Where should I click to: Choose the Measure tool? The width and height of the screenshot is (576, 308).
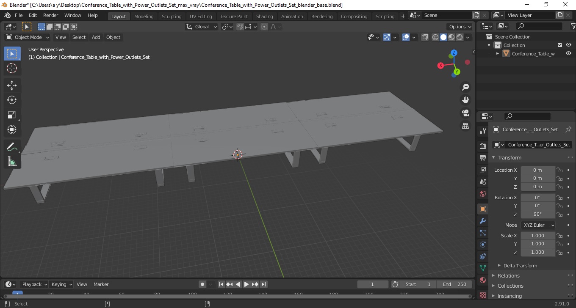[12, 161]
